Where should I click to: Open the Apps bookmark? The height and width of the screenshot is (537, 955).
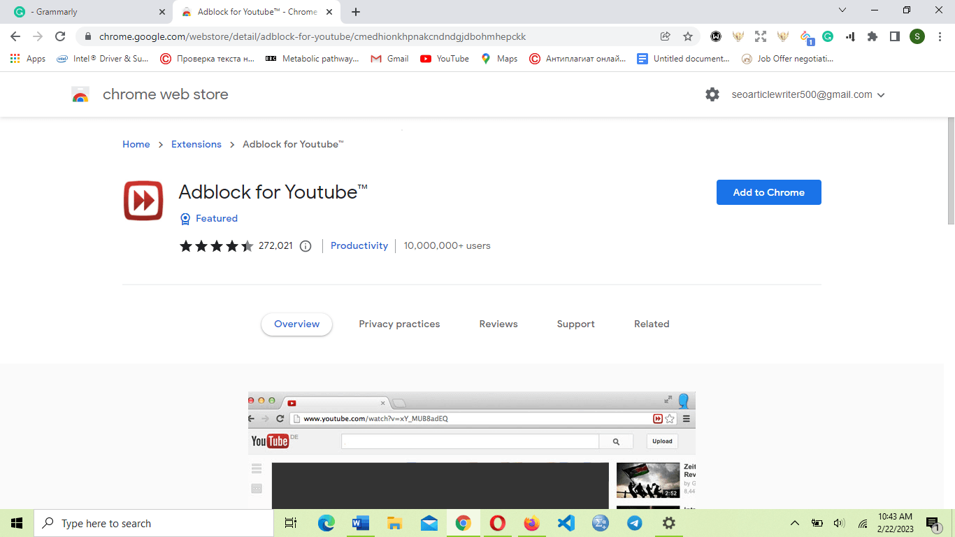tap(28, 59)
